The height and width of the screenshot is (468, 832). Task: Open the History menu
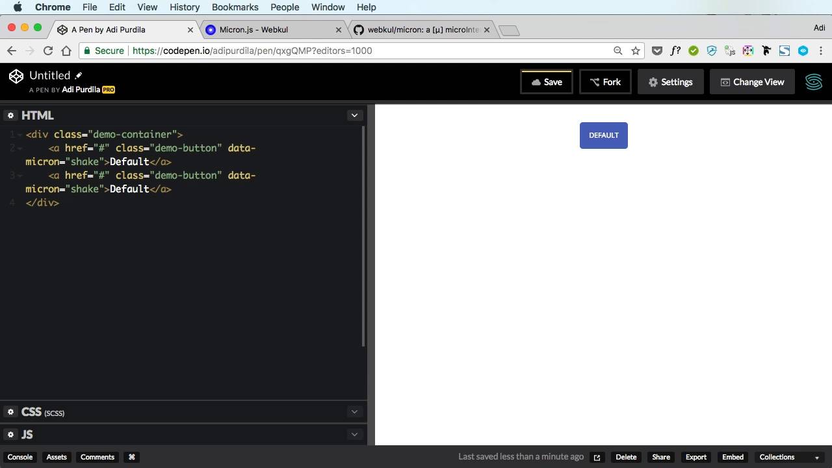185,7
